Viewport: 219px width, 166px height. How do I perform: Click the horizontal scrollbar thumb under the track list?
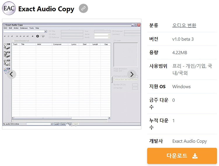(x=43, y=118)
